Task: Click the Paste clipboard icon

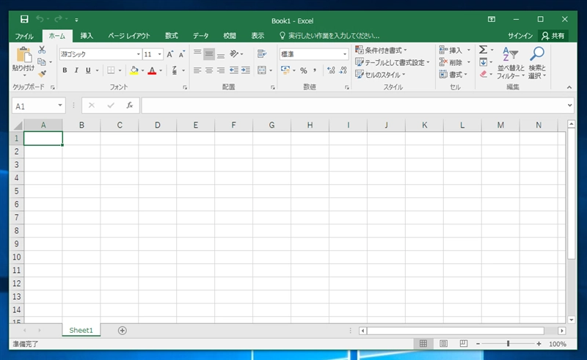Action: coord(23,55)
